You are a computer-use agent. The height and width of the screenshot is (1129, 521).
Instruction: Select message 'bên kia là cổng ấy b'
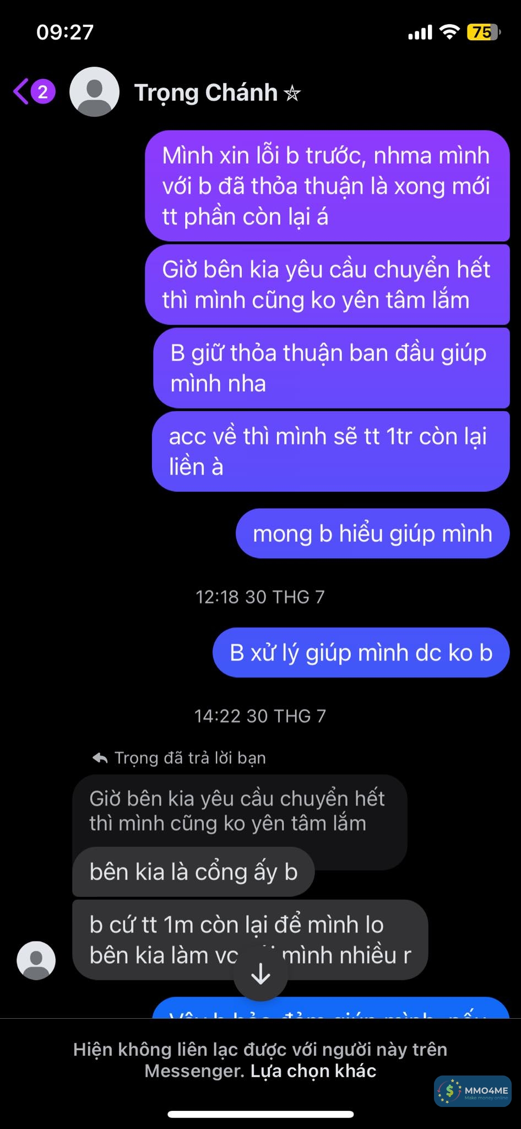coord(193,872)
